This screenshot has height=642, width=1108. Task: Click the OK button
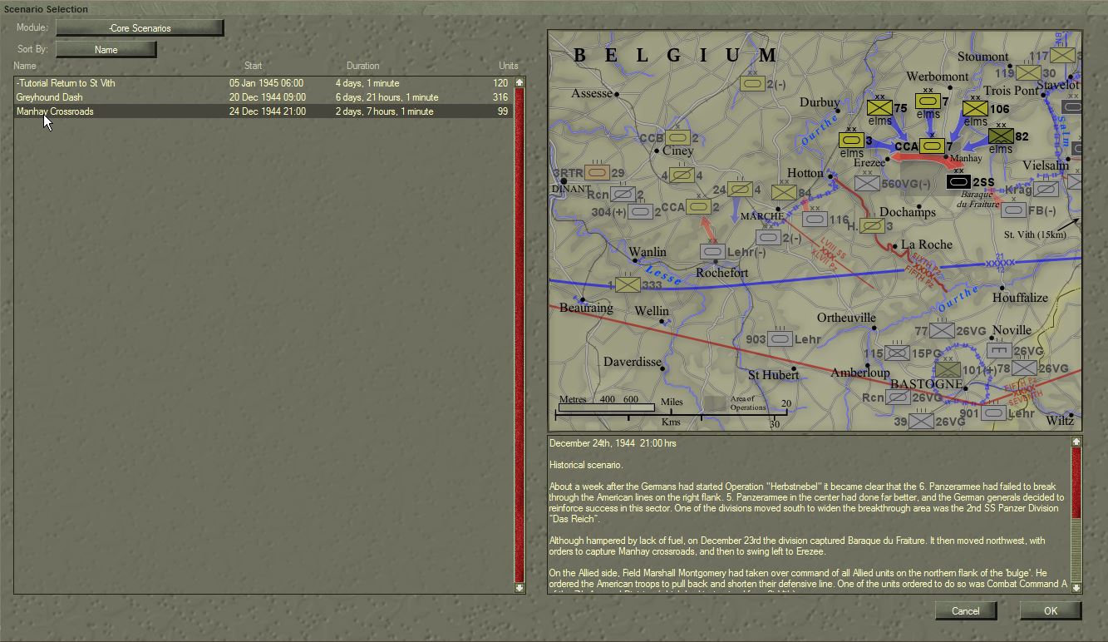click(x=1051, y=611)
